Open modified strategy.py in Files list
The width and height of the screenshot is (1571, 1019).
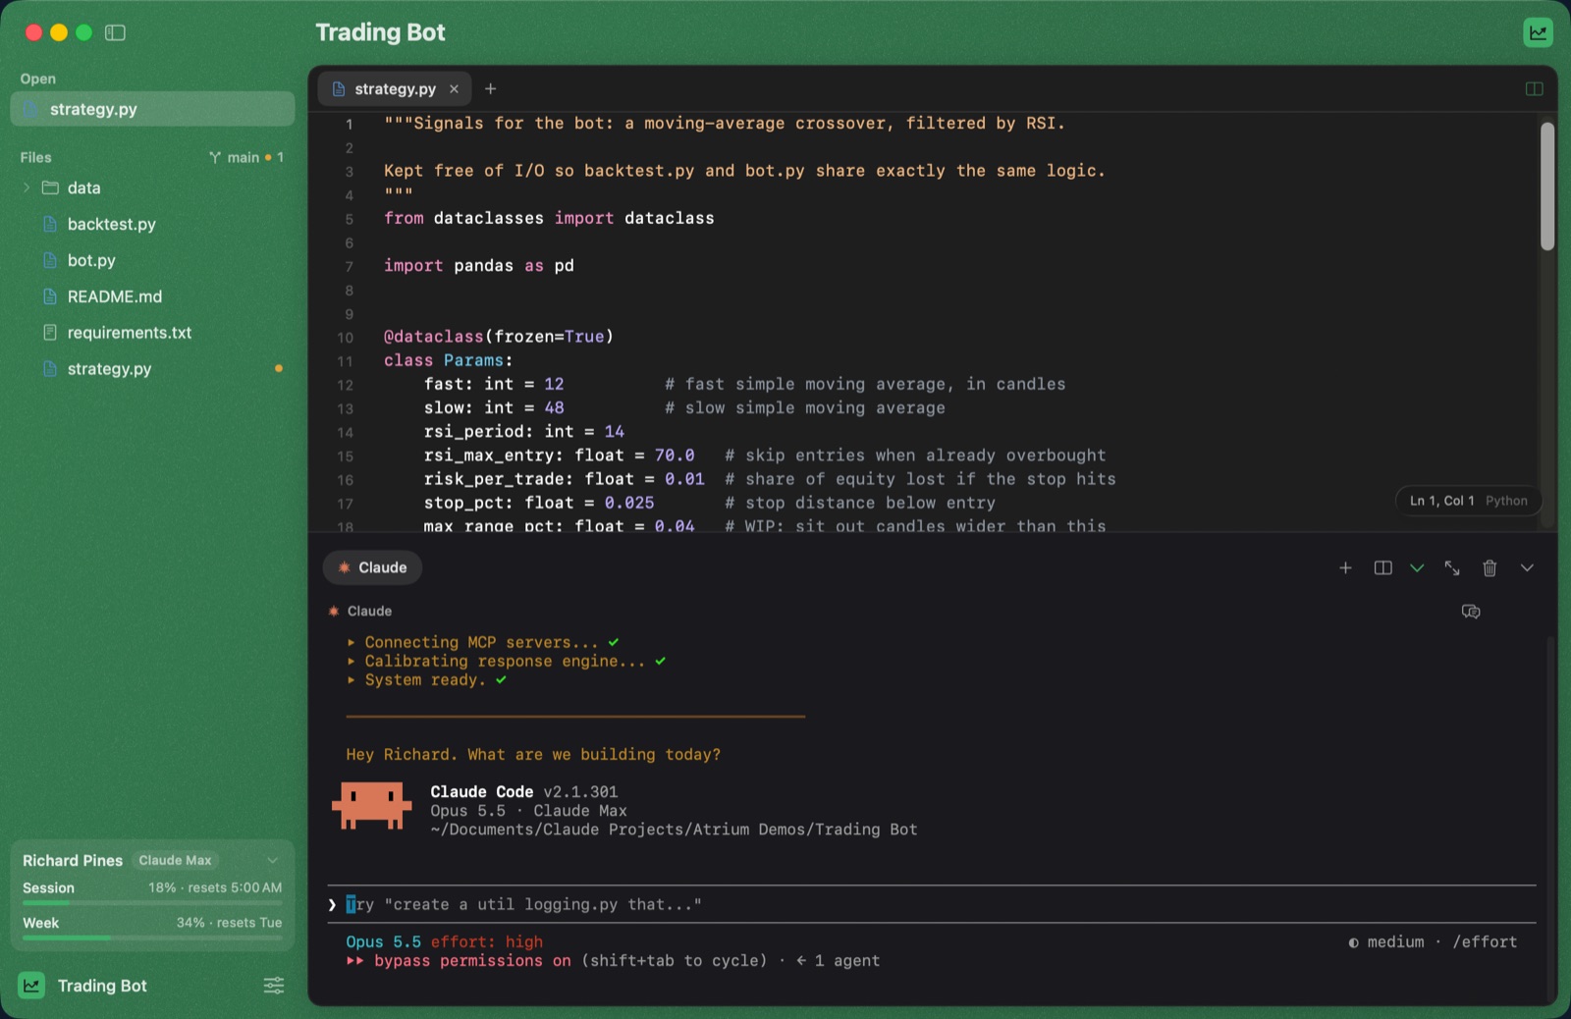tap(109, 369)
